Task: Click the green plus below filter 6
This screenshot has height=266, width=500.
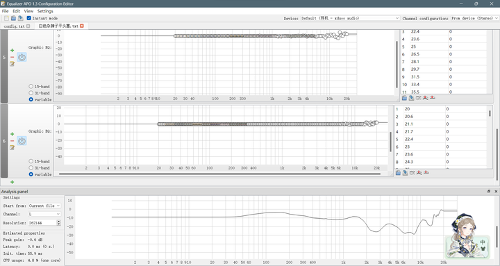Action: 12,182
